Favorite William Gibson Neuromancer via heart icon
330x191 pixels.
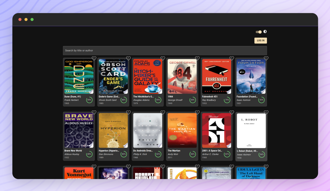click(x=232, y=167)
